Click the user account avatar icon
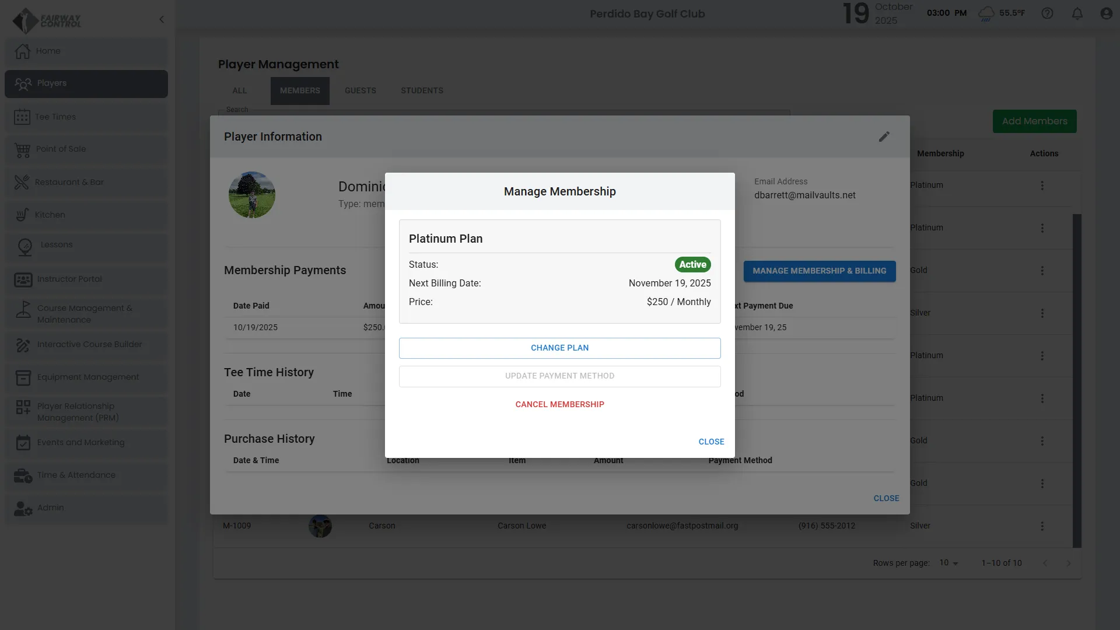1120x630 pixels. click(1106, 13)
